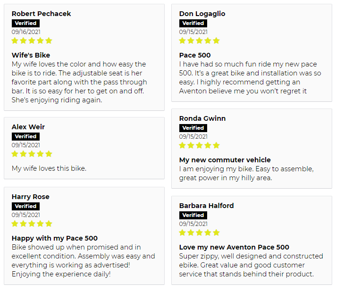
Task: Click "Love my new Aventon Pace 500" heading
Action: (234, 247)
